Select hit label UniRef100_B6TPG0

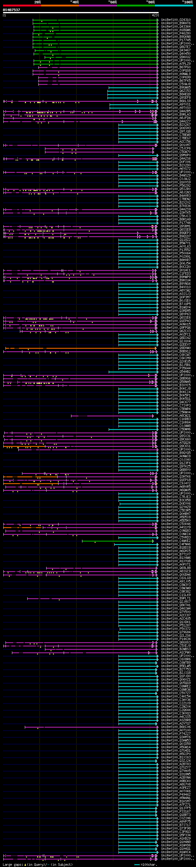[175, 67]
